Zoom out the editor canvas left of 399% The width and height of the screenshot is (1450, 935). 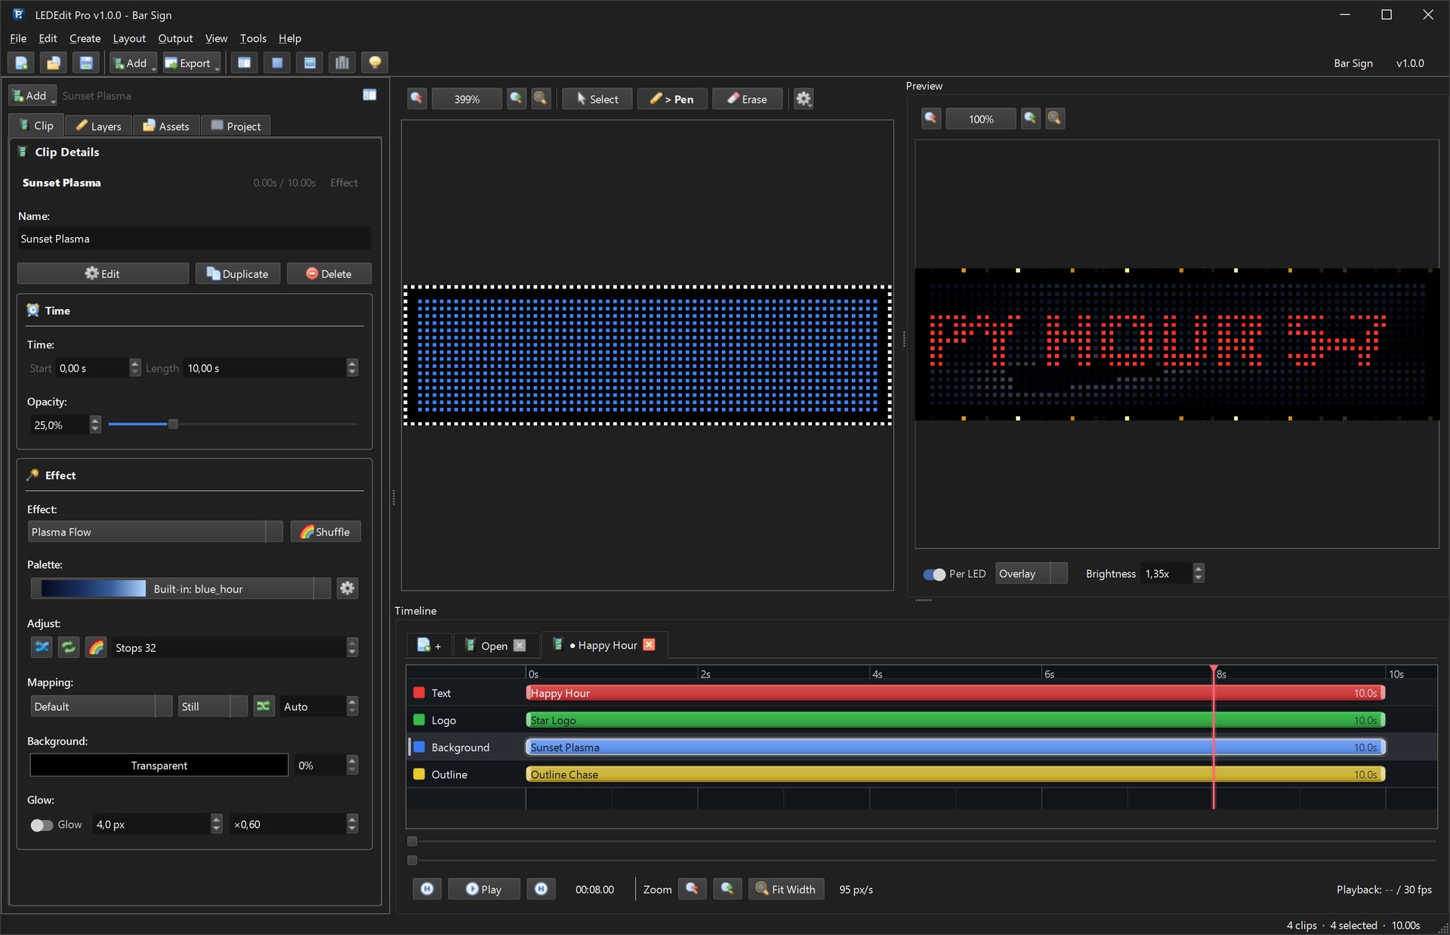tap(417, 99)
